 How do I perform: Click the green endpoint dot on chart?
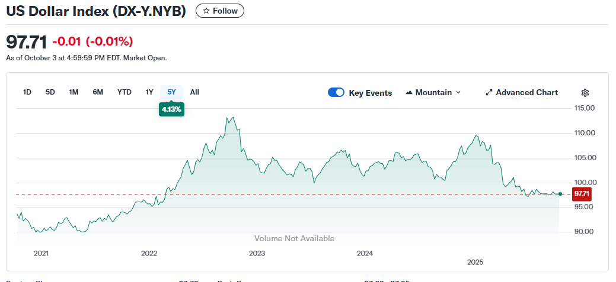[x=560, y=194]
